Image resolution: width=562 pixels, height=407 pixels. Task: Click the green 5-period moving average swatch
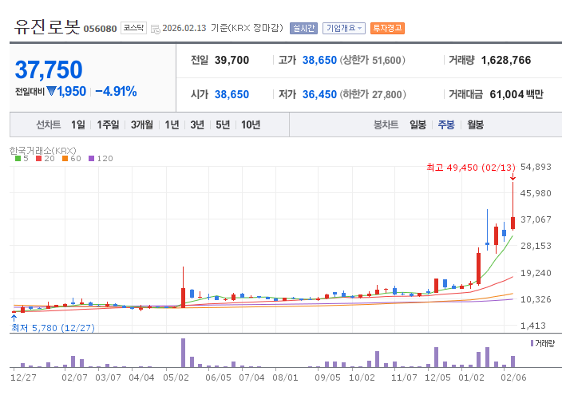point(18,158)
